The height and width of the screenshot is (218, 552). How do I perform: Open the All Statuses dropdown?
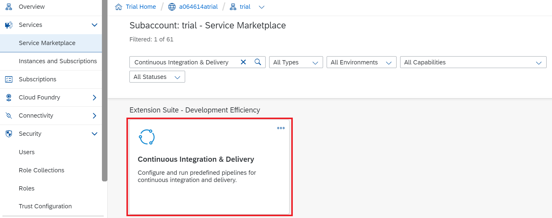157,77
